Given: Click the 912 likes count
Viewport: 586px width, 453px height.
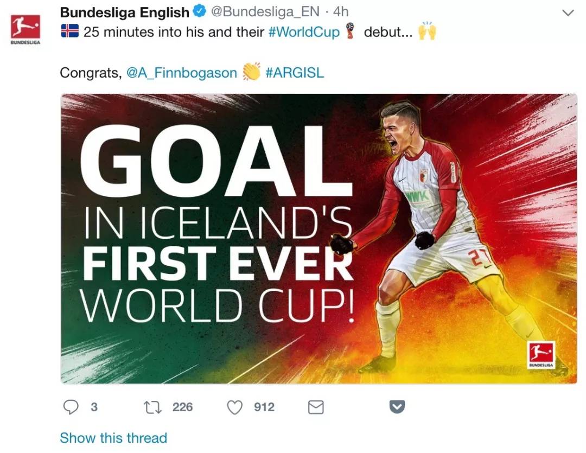Looking at the screenshot, I should (264, 407).
